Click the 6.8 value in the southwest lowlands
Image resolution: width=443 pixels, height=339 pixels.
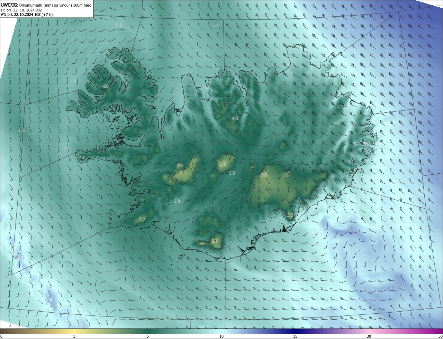coord(177,201)
